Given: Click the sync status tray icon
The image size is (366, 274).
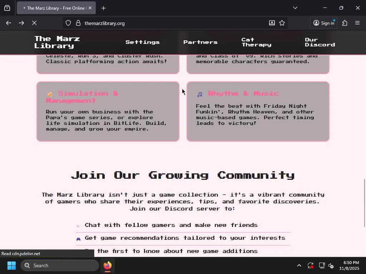Looking at the screenshot, I should (311, 265).
